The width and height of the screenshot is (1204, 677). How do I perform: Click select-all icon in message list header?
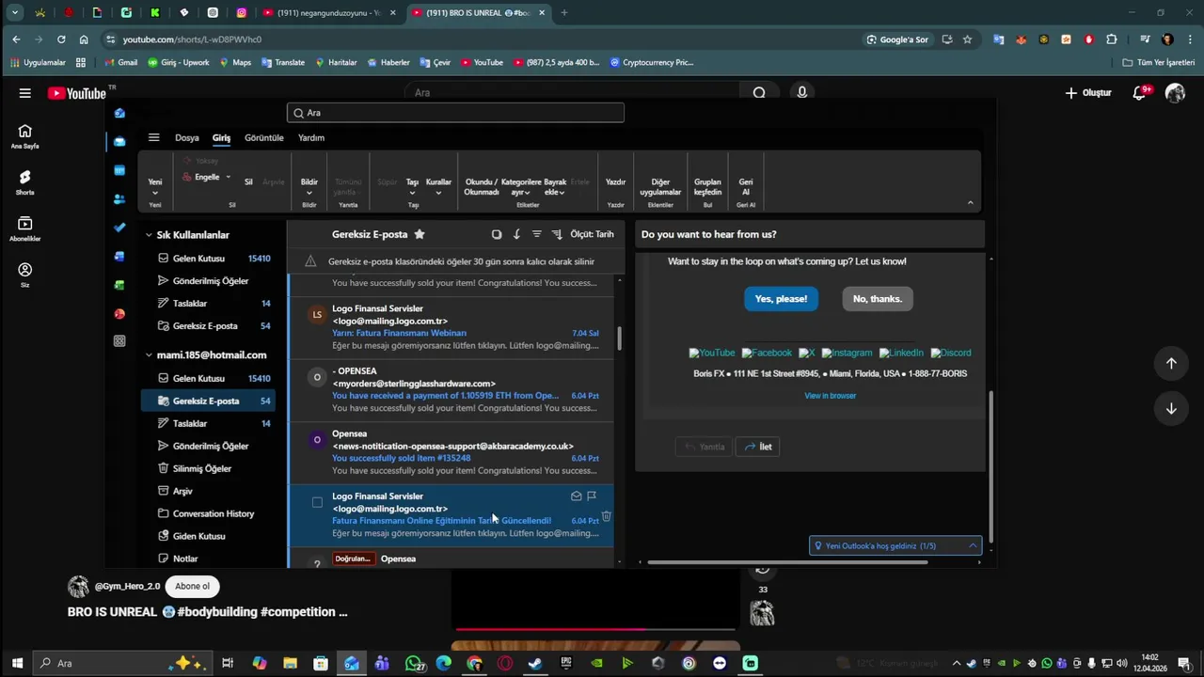(x=497, y=234)
